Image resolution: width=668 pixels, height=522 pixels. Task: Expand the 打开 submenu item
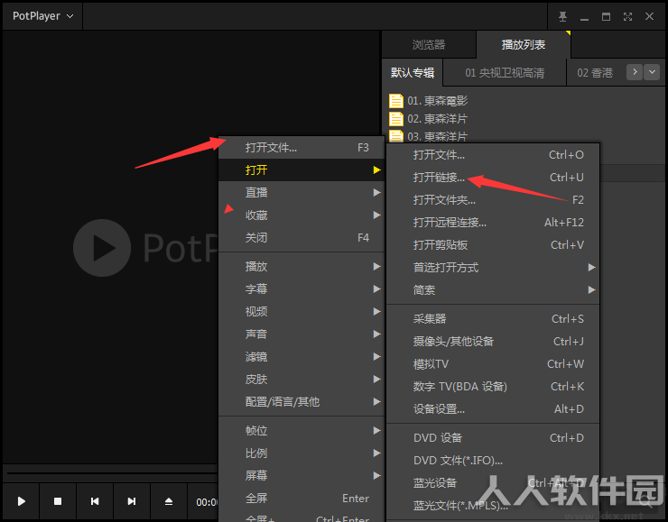(302, 170)
